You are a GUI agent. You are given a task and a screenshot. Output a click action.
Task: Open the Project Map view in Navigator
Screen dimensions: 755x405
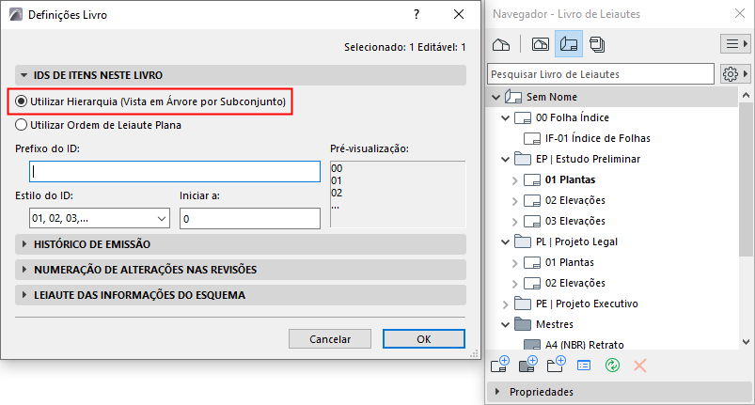501,45
